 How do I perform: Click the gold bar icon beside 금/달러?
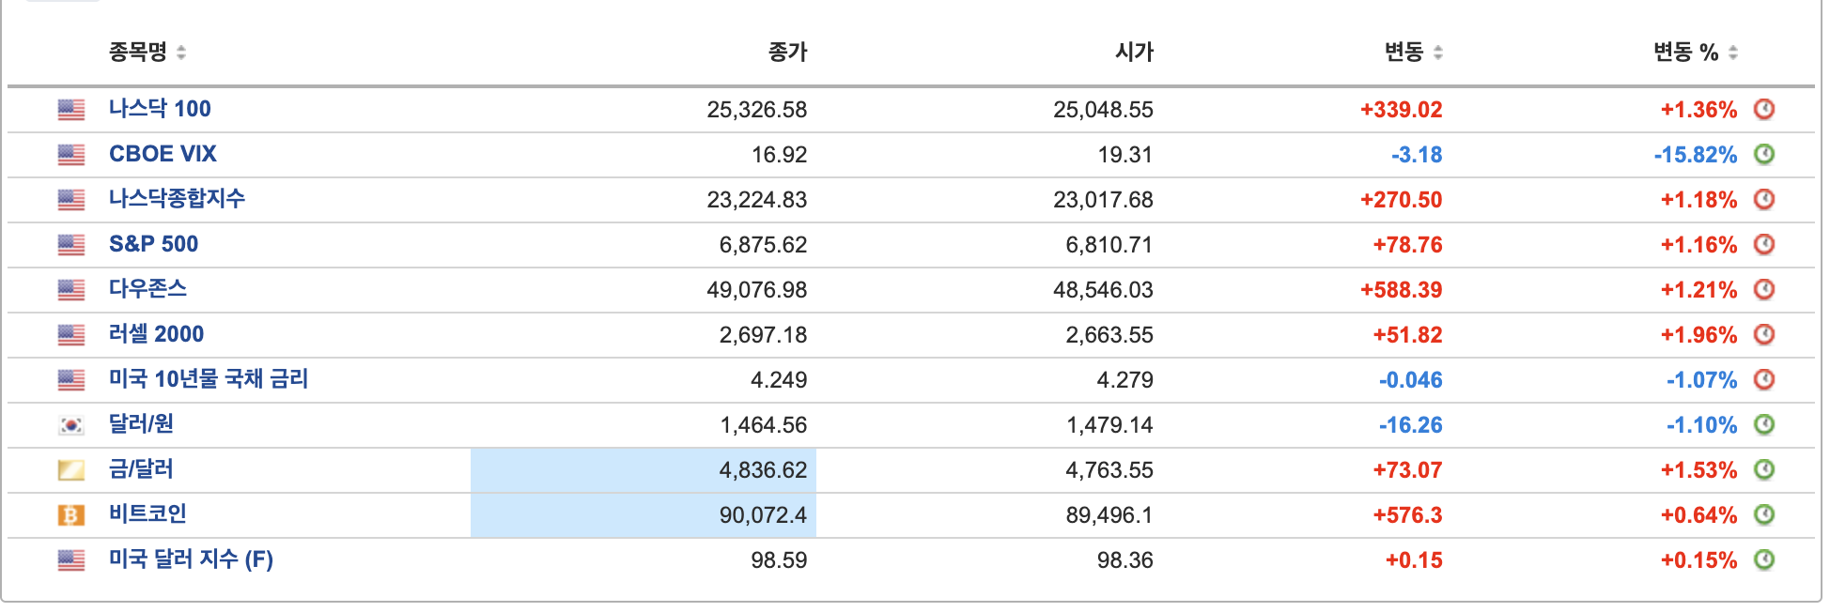click(x=71, y=470)
